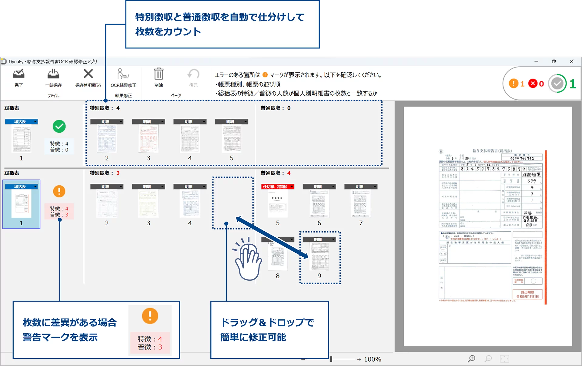Screen dimensions: 582x366
Task: Click the orange warning count badge
Action: (x=514, y=84)
